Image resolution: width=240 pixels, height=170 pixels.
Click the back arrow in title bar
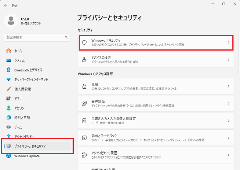coord(6,6)
